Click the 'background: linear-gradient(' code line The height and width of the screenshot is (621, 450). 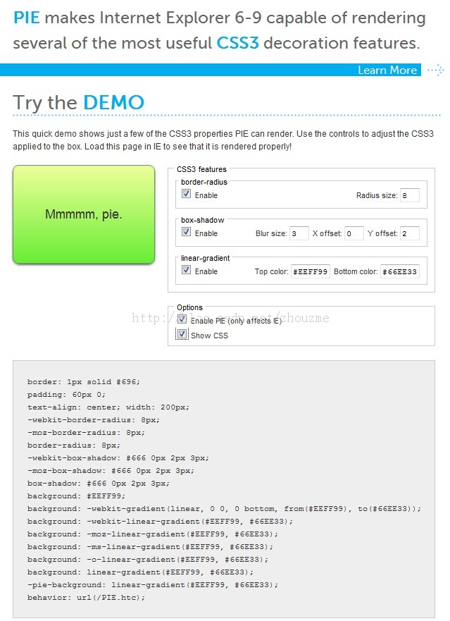[140, 572]
